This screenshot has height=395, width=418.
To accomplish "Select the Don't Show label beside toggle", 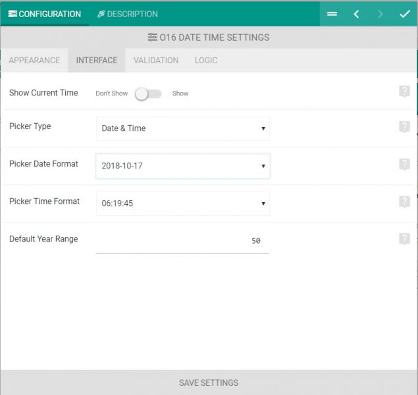I will 111,93.
